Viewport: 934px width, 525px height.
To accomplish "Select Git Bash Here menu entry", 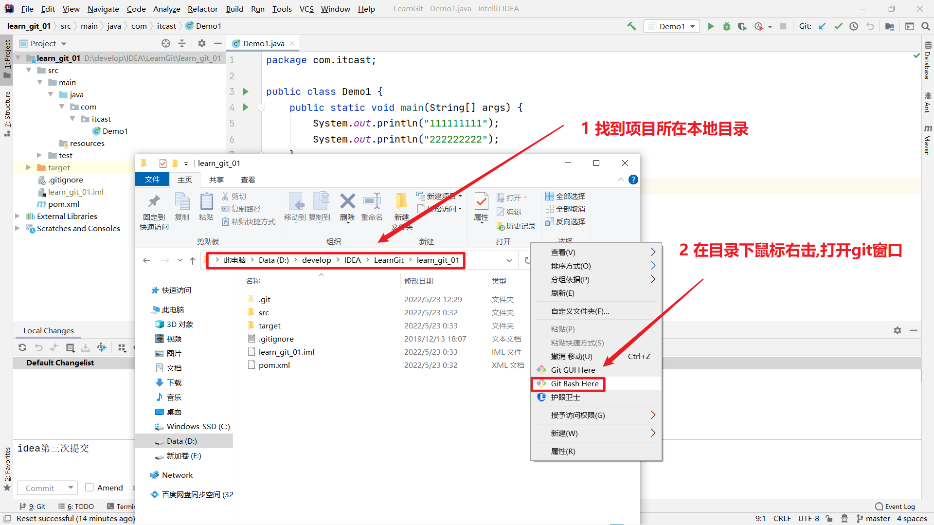I will point(596,383).
